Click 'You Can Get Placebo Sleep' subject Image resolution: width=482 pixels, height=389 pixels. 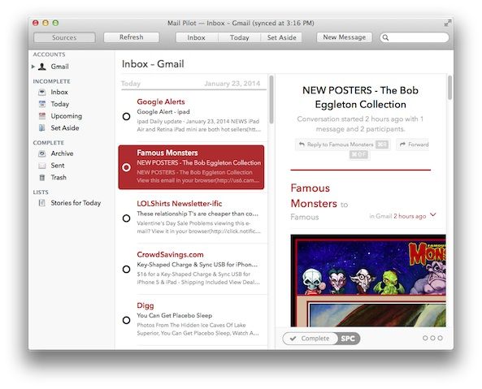coord(175,315)
